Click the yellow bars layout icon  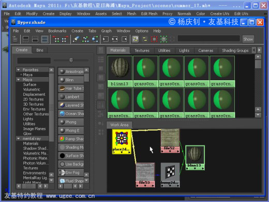[145, 39]
